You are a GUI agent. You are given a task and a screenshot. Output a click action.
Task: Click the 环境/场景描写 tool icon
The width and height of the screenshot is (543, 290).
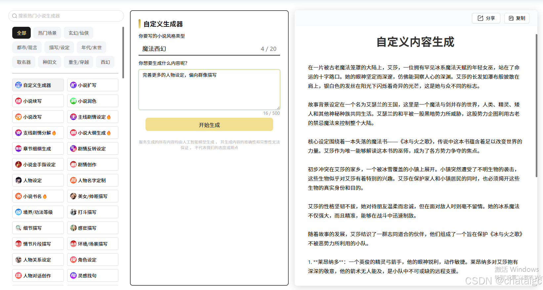click(x=73, y=244)
